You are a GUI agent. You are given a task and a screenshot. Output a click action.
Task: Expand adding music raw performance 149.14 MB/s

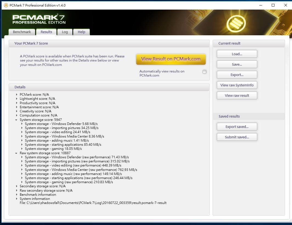point(22,174)
